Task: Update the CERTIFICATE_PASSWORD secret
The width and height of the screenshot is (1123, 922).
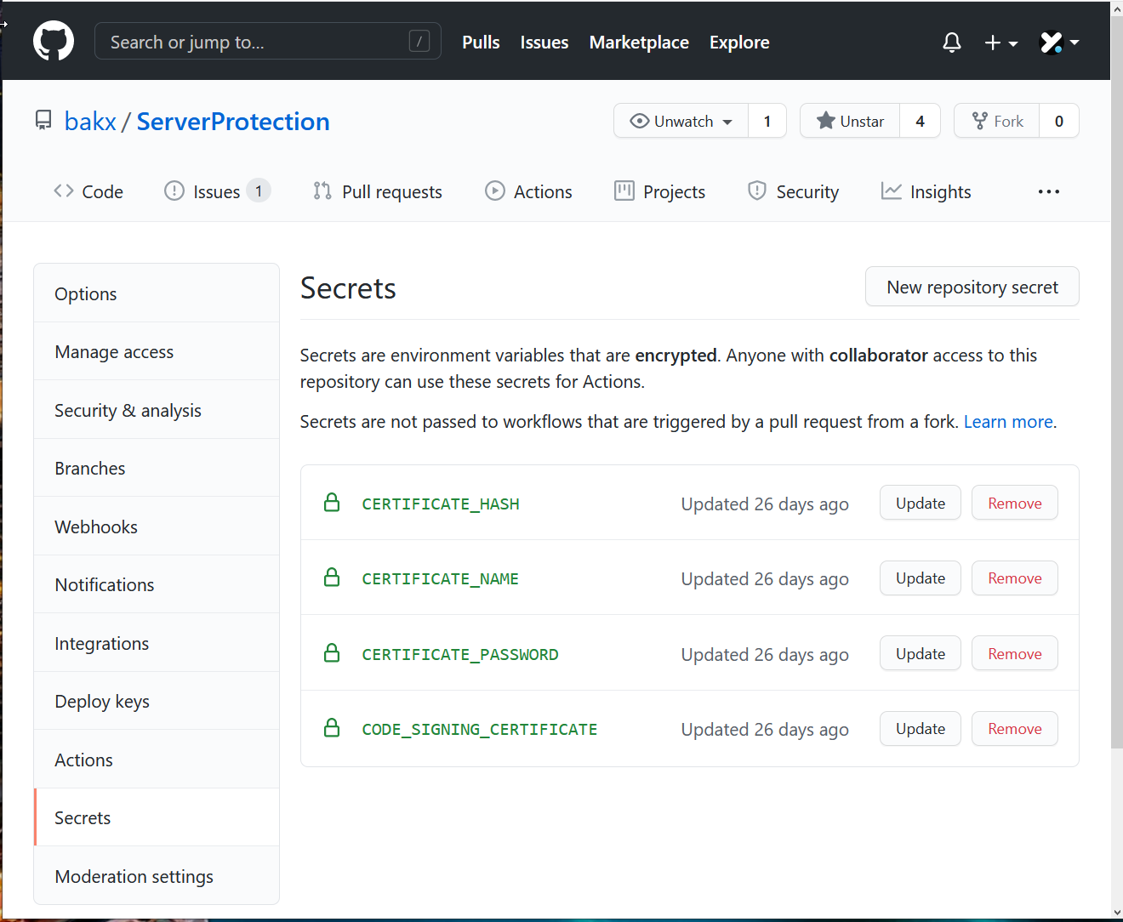Action: tap(921, 653)
